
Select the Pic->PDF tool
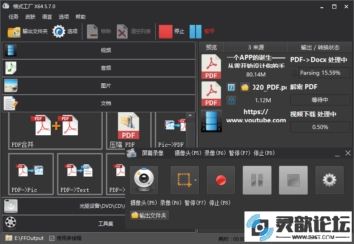[171, 131]
